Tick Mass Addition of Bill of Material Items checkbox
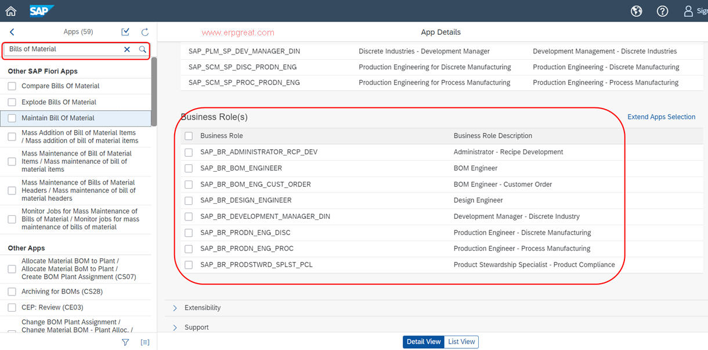708x350 pixels. 12,136
